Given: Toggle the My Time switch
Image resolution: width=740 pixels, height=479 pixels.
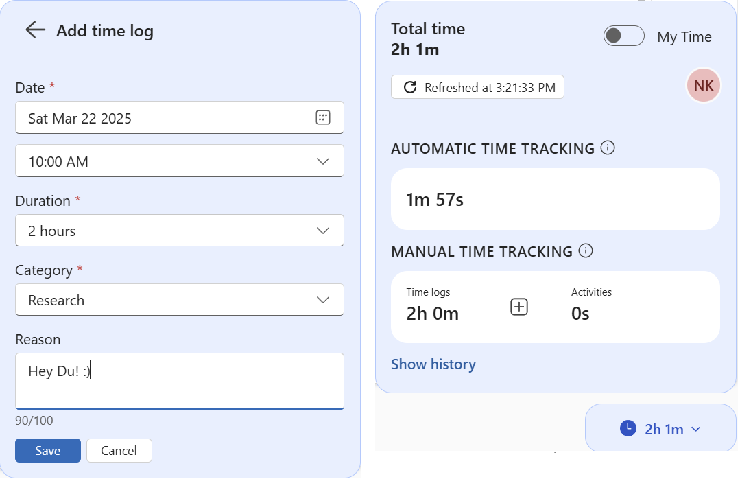Looking at the screenshot, I should 623,36.
